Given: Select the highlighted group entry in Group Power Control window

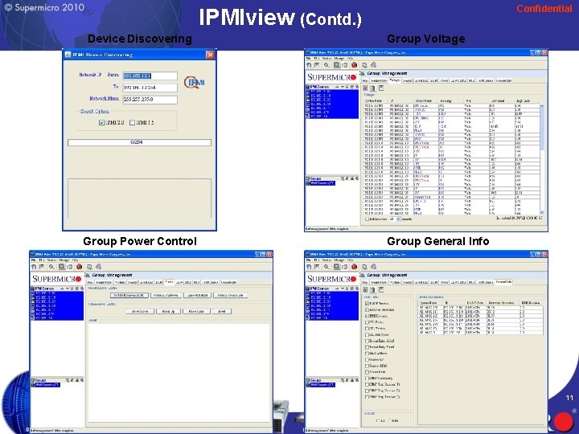Looking at the screenshot, I should (x=47, y=385).
